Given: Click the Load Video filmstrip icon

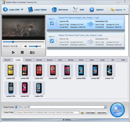Looking at the screenshot, I should coord(30,9).
